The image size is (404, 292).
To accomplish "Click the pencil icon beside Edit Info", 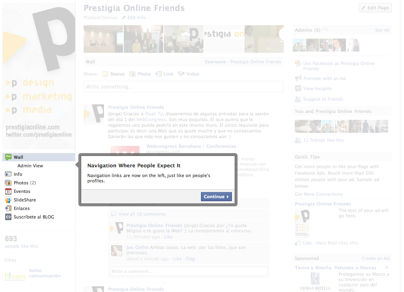I will pos(124,17).
